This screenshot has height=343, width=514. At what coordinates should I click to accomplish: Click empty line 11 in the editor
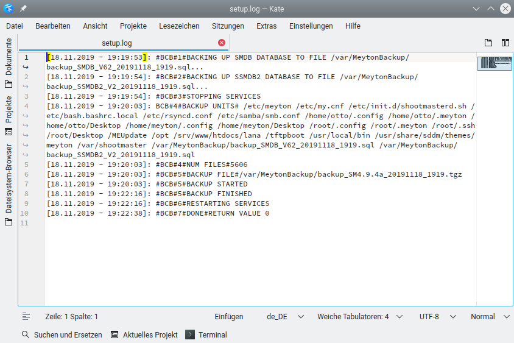260,223
